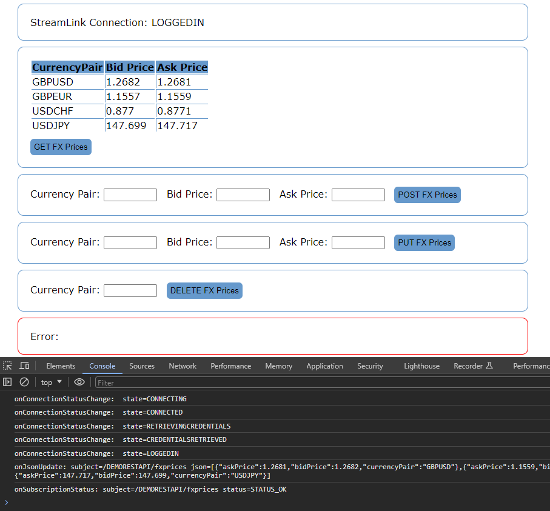Click bid price 1.2682 cell
The width and height of the screenshot is (550, 511).
point(130,82)
